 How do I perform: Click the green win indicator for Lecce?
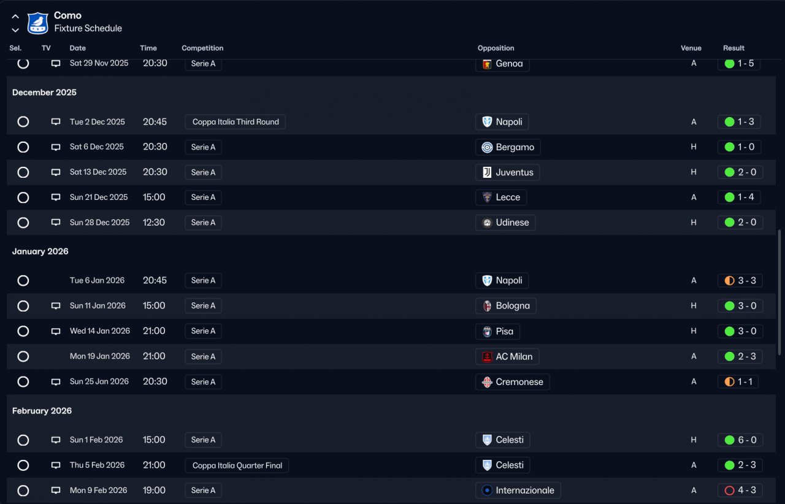[x=729, y=197]
